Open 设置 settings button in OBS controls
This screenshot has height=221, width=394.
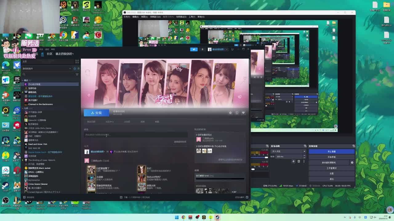[332, 174]
